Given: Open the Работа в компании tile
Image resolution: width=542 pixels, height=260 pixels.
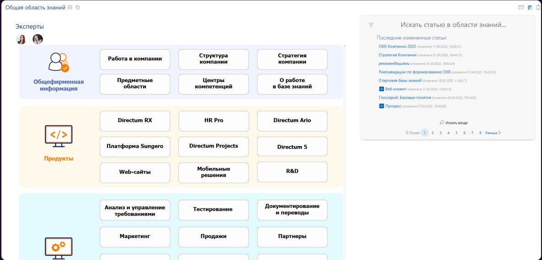Looking at the screenshot, I should (x=135, y=59).
